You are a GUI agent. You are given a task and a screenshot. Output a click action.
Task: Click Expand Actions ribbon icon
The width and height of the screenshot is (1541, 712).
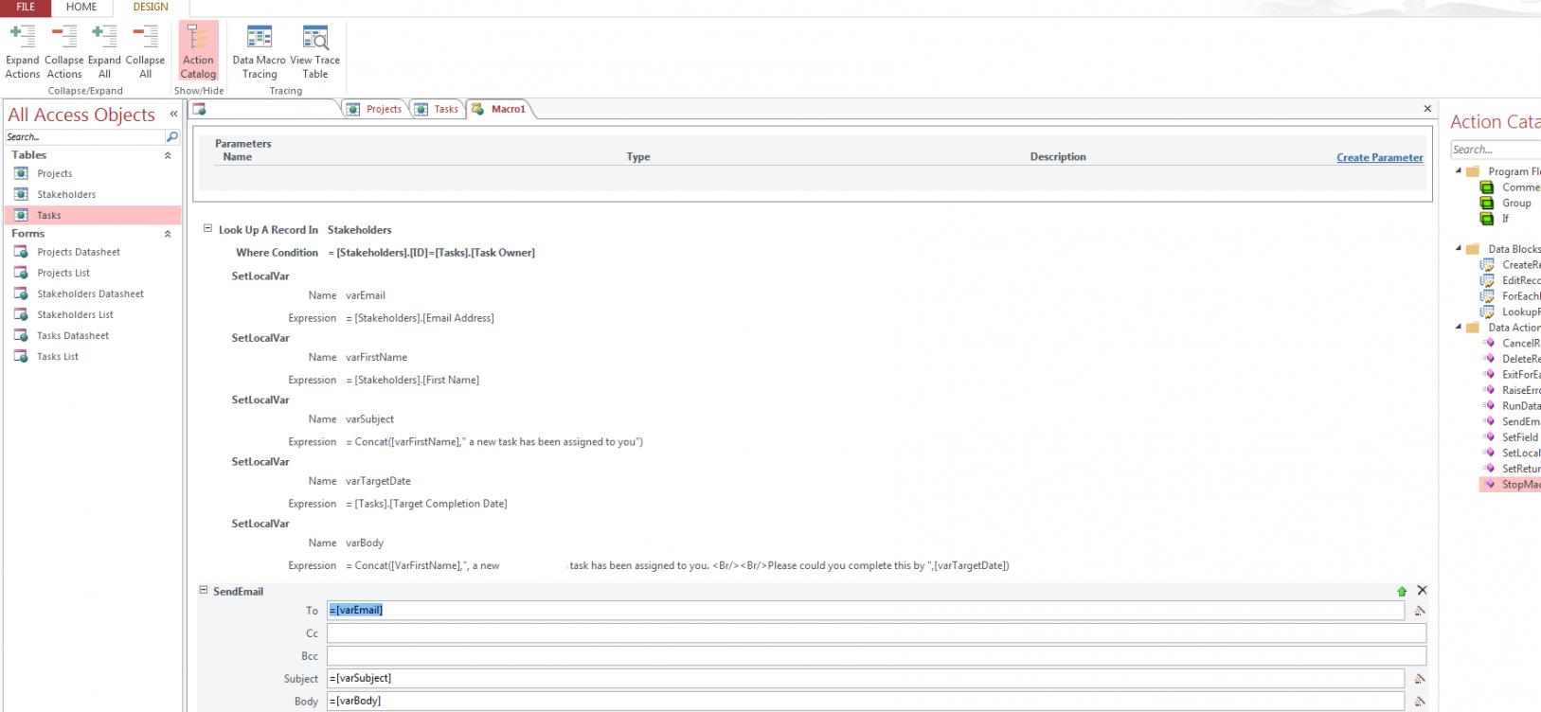coord(22,51)
